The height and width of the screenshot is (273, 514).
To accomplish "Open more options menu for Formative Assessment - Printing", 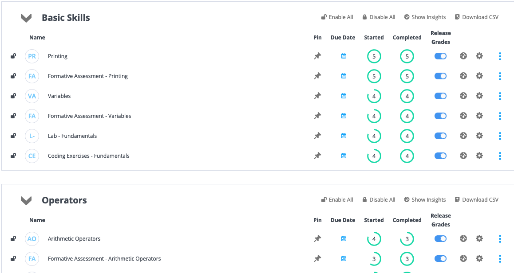I will coord(500,76).
